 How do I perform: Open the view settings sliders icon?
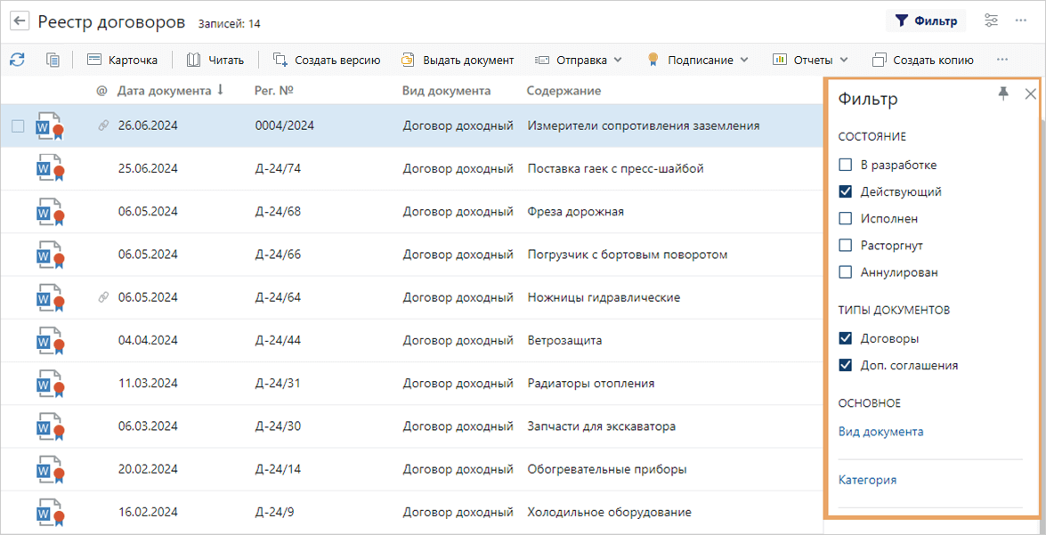991,20
